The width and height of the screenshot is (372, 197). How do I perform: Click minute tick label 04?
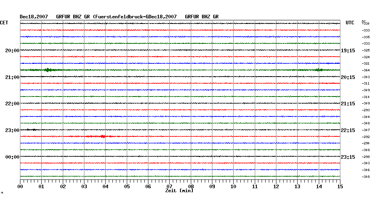pyautogui.click(x=106, y=186)
